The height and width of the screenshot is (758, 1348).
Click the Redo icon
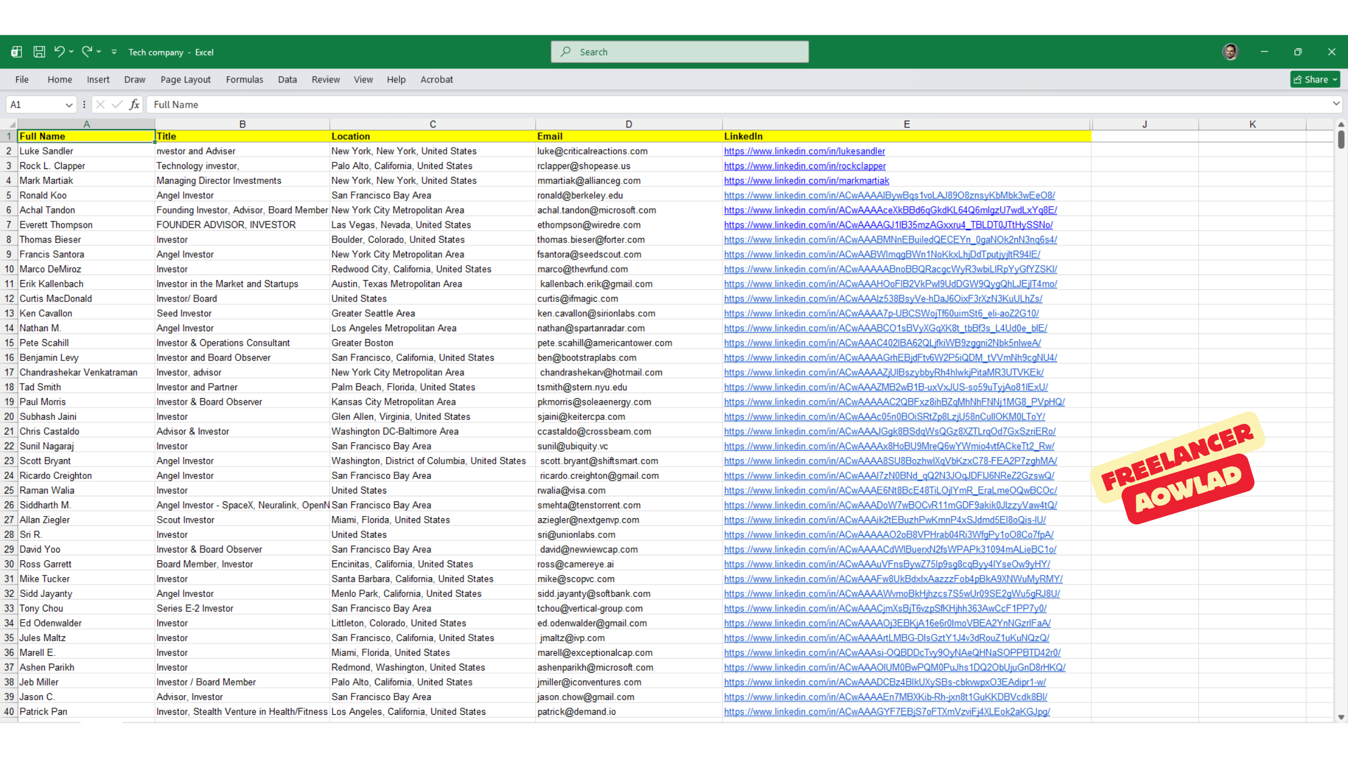coord(88,51)
